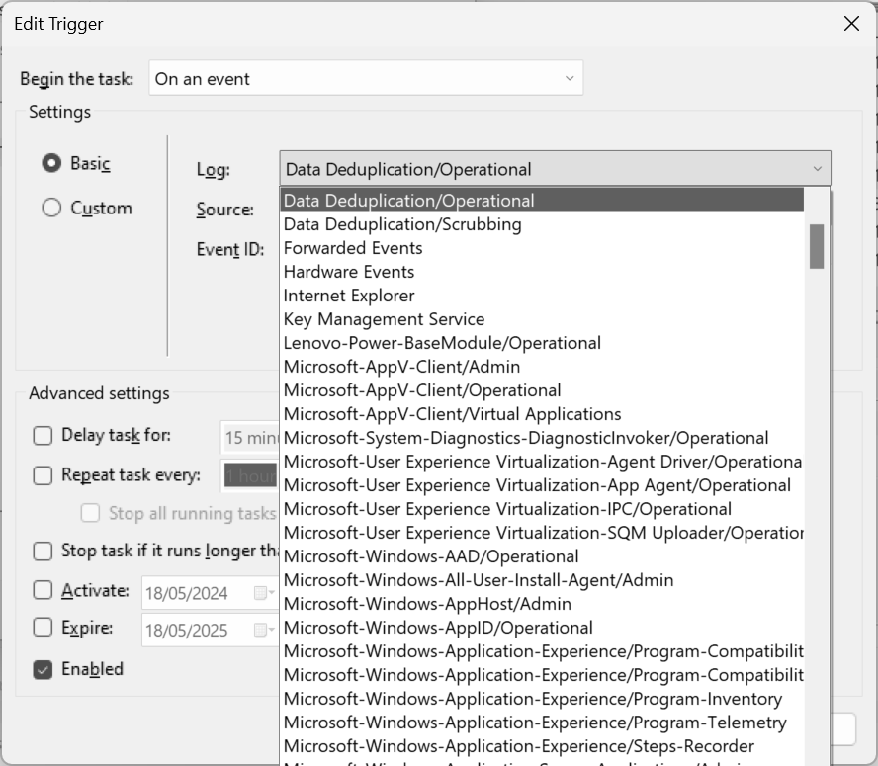Pick Application-Experience/Program-Inventory log
This screenshot has width=878, height=766.
pos(542,698)
